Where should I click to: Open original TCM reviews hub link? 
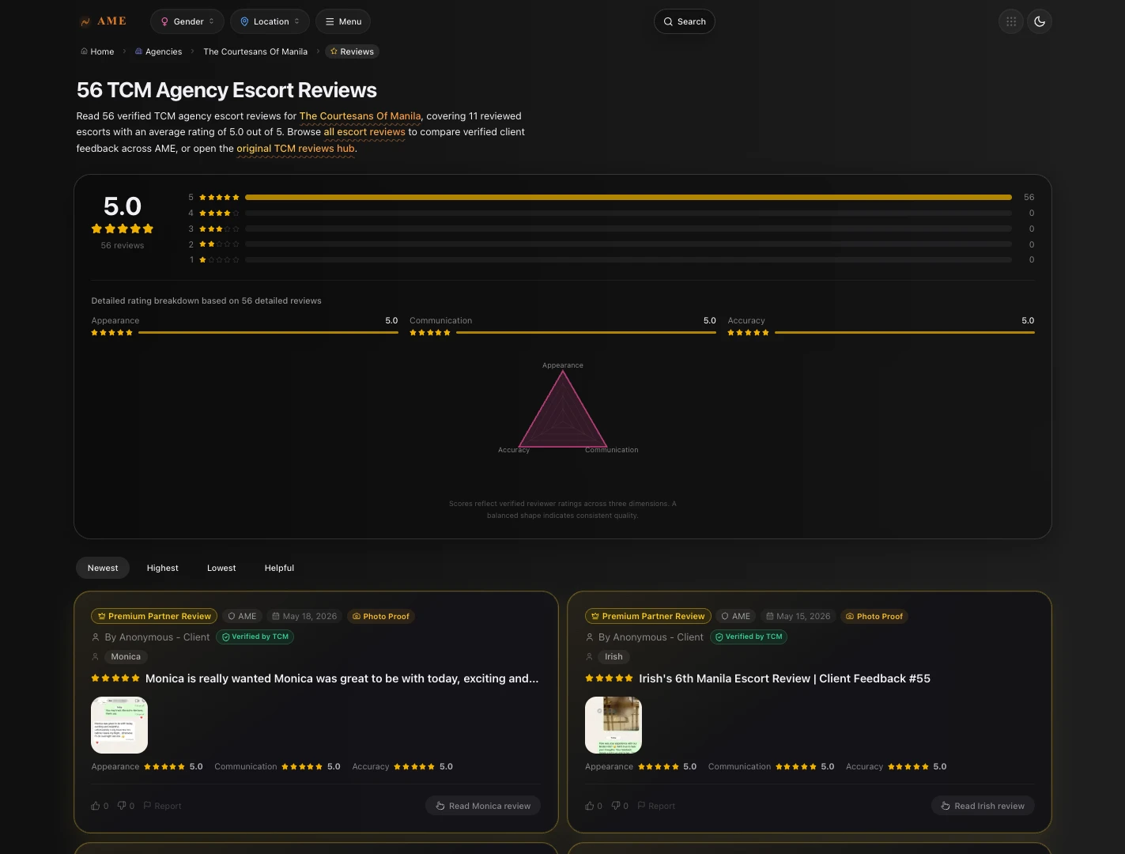pos(296,149)
